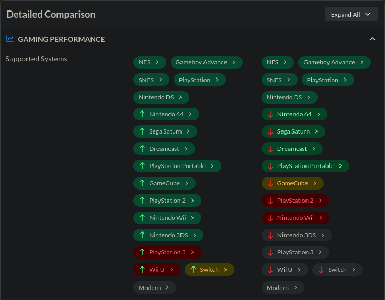Open Gameboy Advance chip in left column
Screen dimensions: 385x300
(x=206, y=62)
